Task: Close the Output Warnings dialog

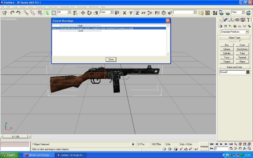Action: point(111,59)
